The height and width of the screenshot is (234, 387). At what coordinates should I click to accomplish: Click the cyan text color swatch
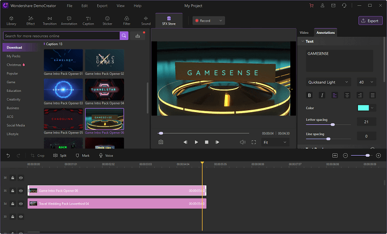pyautogui.click(x=363, y=108)
